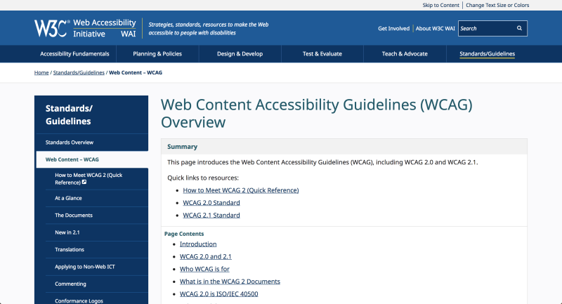Click the Standards/ Guidelines sidebar heading
The height and width of the screenshot is (304, 562).
69,114
